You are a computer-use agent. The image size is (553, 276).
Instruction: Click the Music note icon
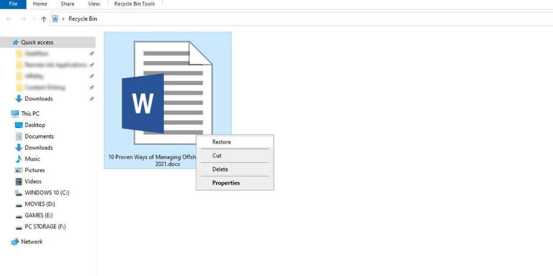point(19,159)
